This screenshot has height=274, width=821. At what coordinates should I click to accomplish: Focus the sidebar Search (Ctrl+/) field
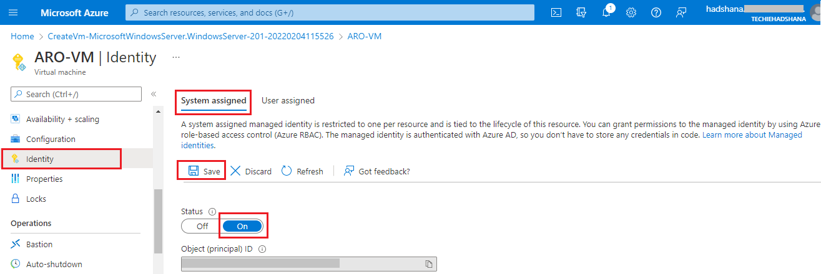coord(76,94)
